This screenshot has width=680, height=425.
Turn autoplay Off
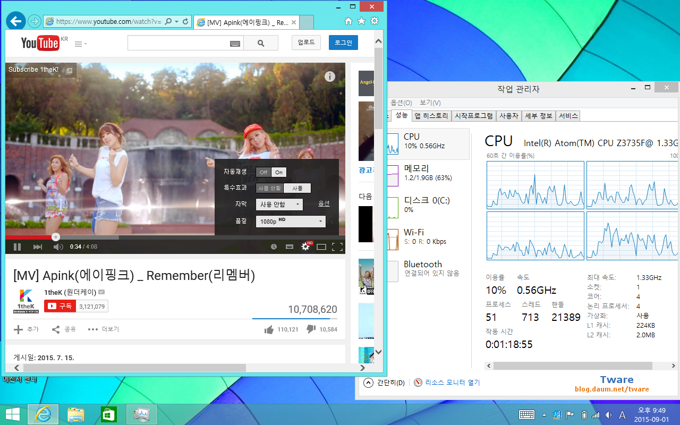pos(263,172)
